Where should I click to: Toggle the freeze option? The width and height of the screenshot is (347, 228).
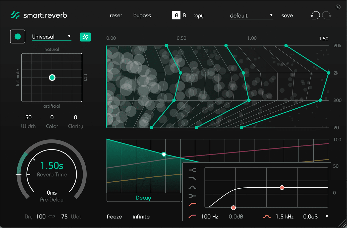(114, 217)
